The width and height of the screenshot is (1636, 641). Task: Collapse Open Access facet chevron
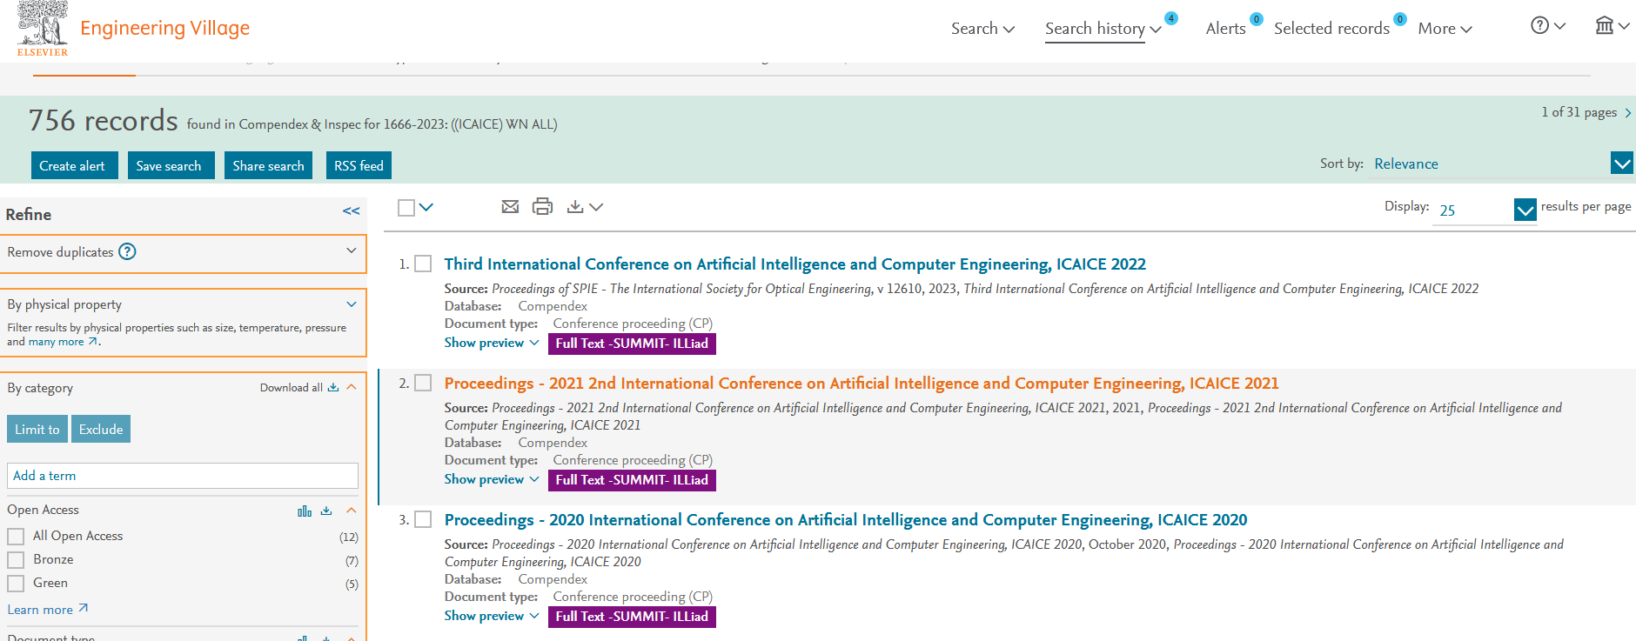pos(352,510)
